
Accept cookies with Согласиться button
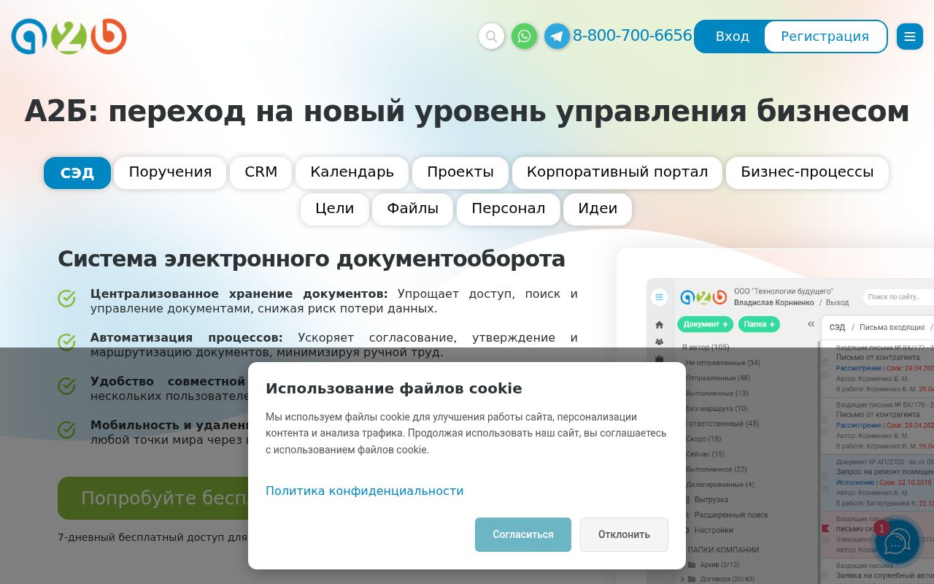coord(522,534)
